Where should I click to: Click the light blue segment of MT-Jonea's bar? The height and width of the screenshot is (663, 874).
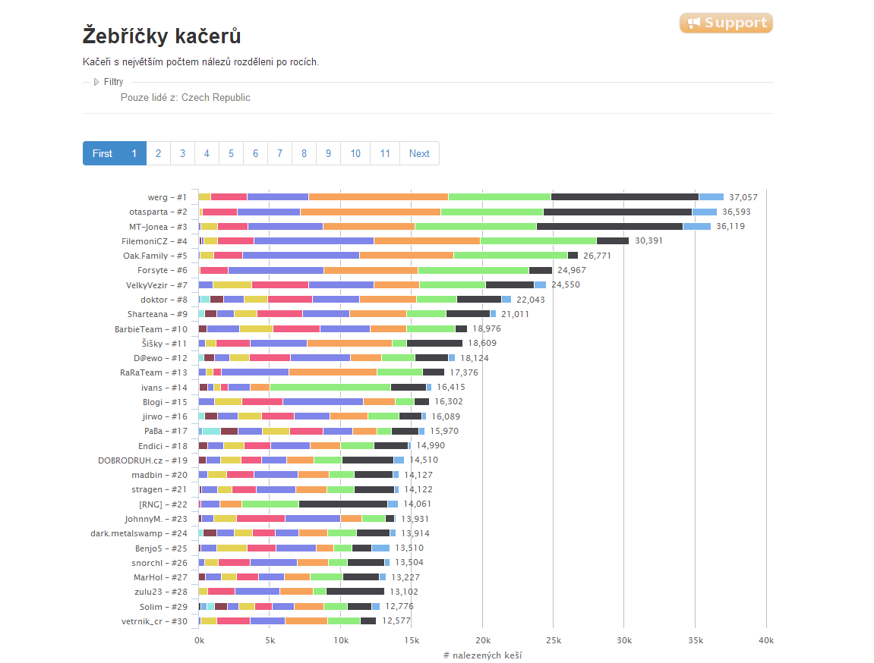[697, 227]
